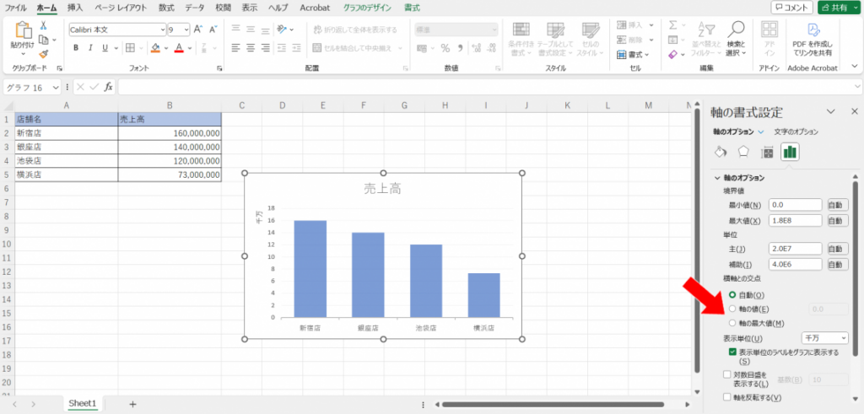This screenshot has height=414, width=864.
Task: Open the 軸のオプション dropdown chevron at pane top
Action: coord(761,132)
